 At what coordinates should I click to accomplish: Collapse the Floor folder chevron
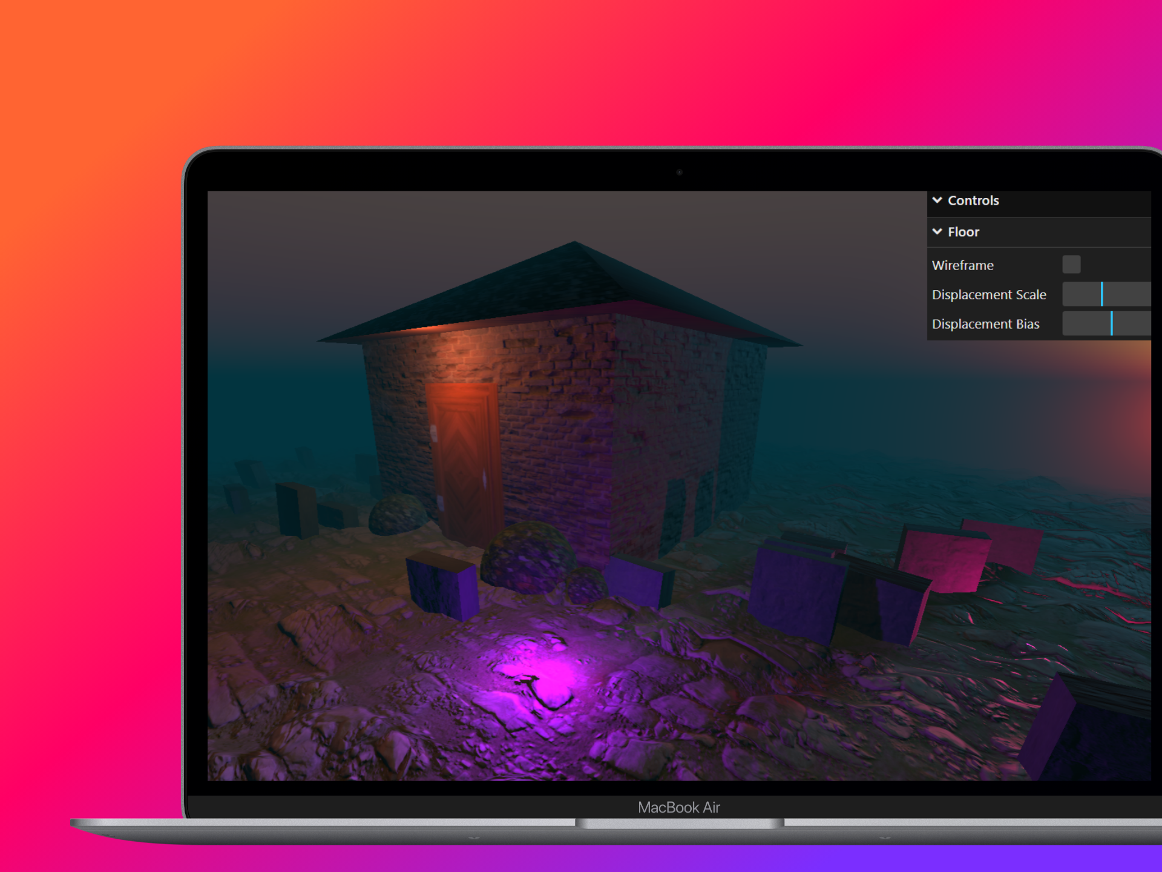coord(937,232)
